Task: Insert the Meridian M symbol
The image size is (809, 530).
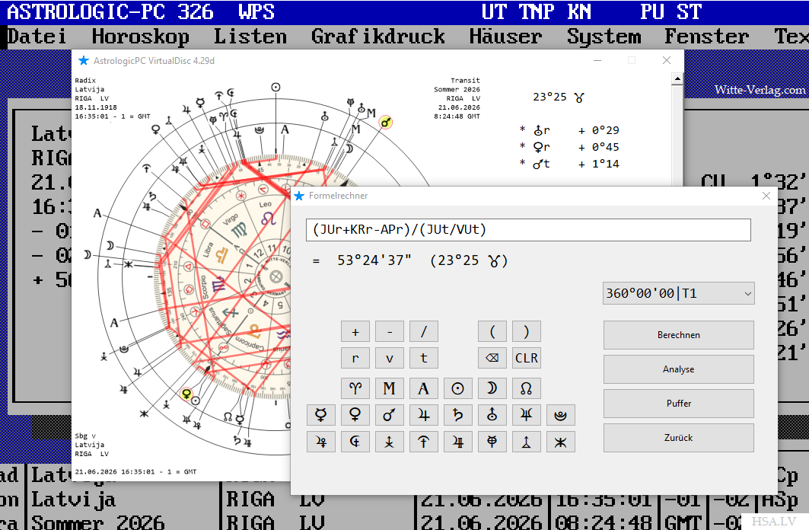Action: coord(389,388)
